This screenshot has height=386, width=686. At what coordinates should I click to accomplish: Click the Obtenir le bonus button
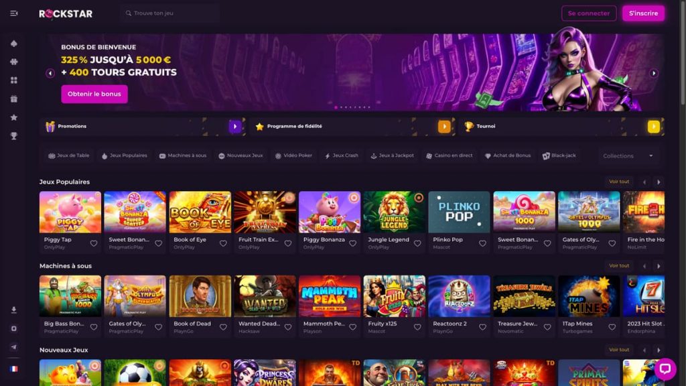click(94, 94)
